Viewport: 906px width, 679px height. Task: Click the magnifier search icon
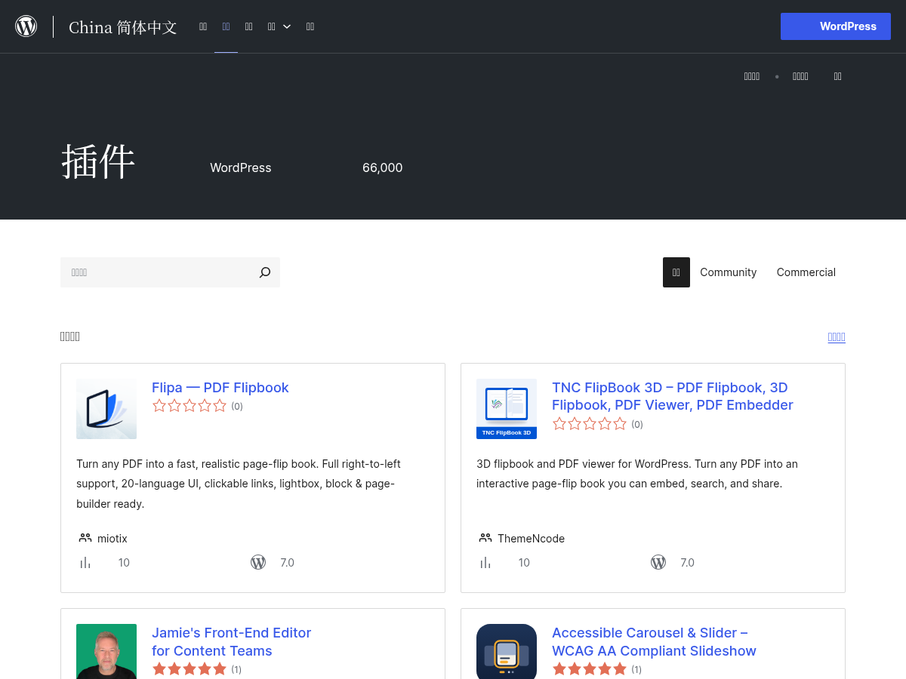(265, 272)
